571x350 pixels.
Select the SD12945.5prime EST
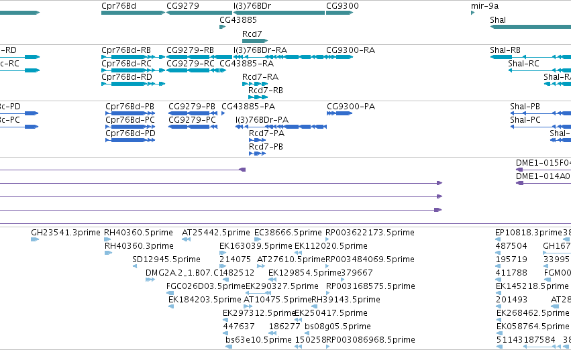point(135,266)
